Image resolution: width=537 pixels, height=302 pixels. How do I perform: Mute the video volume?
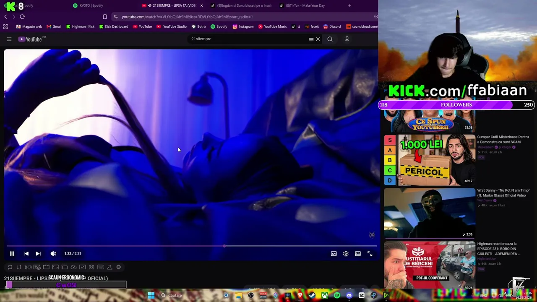[x=53, y=253]
